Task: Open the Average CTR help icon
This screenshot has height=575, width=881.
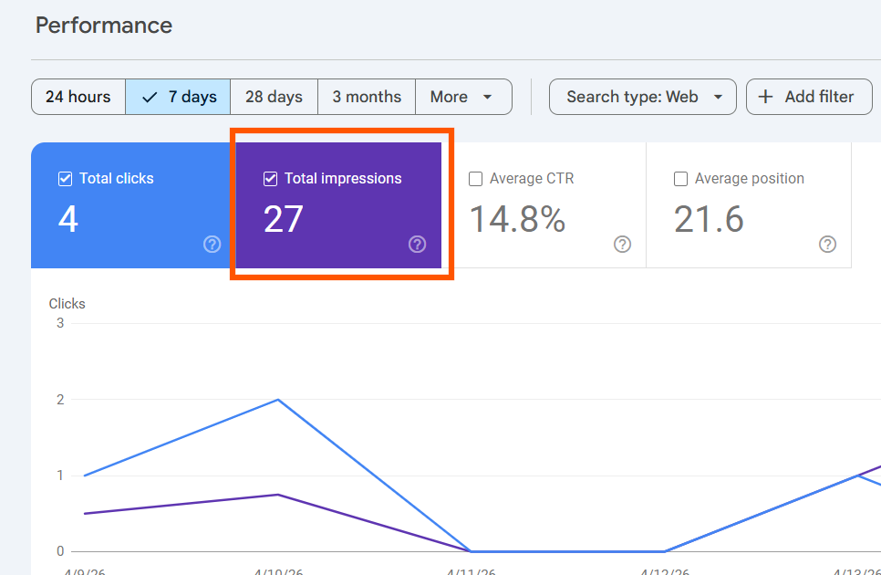Action: (622, 244)
